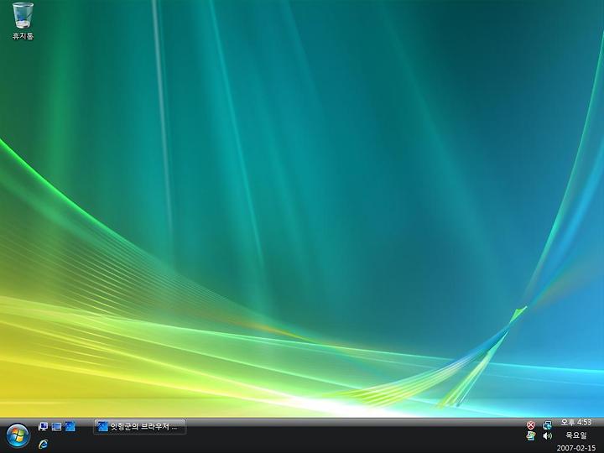The height and width of the screenshot is (453, 604).
Task: Open the Windows Messenger tray icon
Action: (531, 435)
